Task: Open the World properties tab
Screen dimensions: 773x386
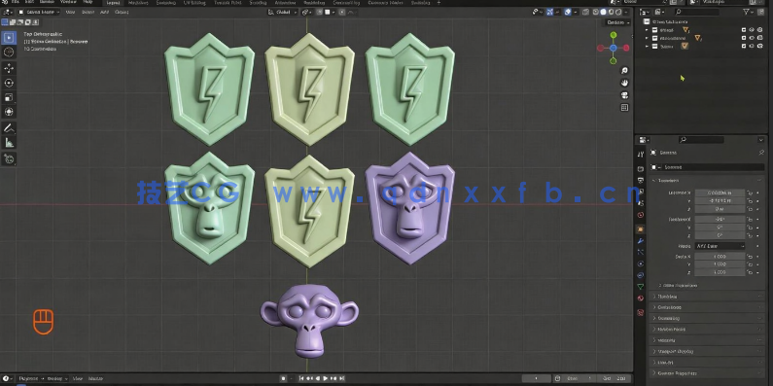Action: (x=641, y=215)
